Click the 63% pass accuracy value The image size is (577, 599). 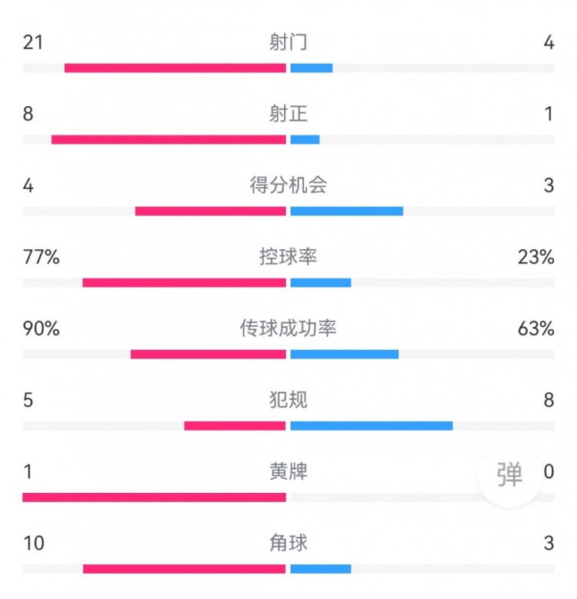coord(536,328)
